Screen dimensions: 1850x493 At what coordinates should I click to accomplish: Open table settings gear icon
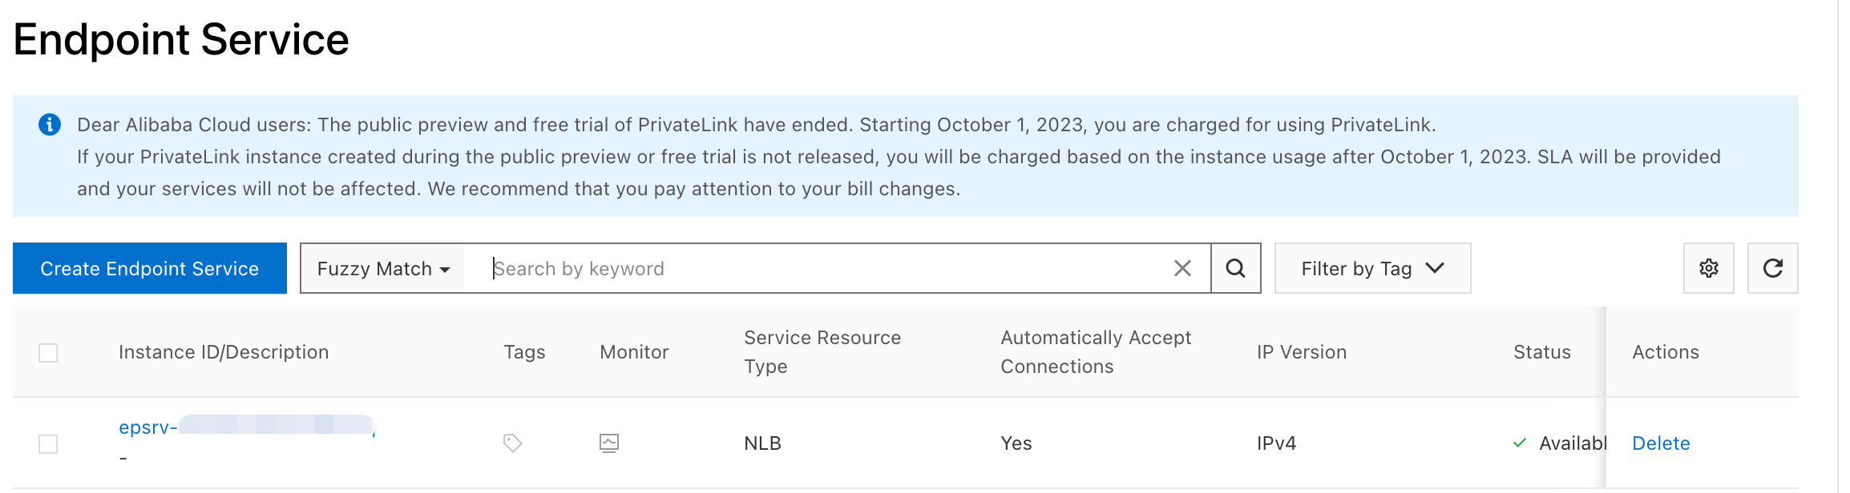(x=1708, y=268)
